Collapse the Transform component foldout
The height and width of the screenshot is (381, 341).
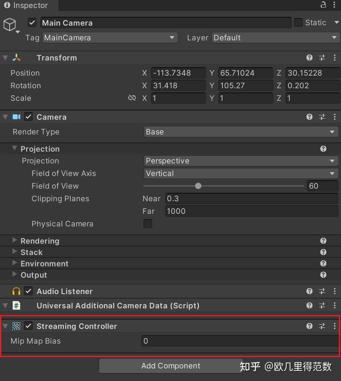click(x=5, y=58)
